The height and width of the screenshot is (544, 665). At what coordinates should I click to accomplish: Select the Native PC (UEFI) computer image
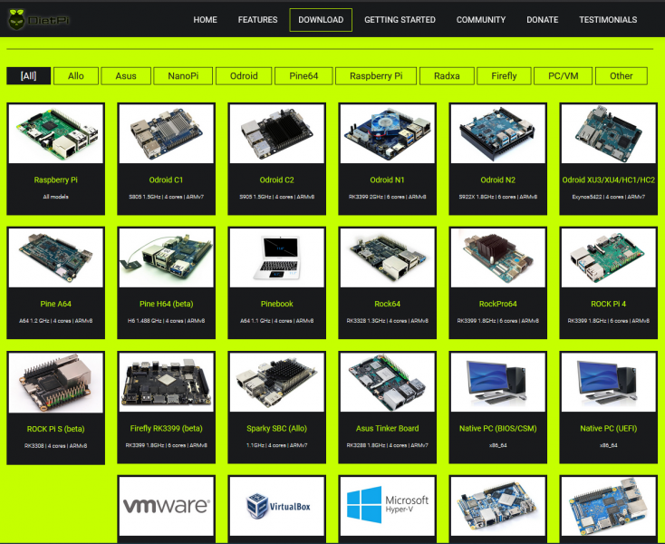609,383
